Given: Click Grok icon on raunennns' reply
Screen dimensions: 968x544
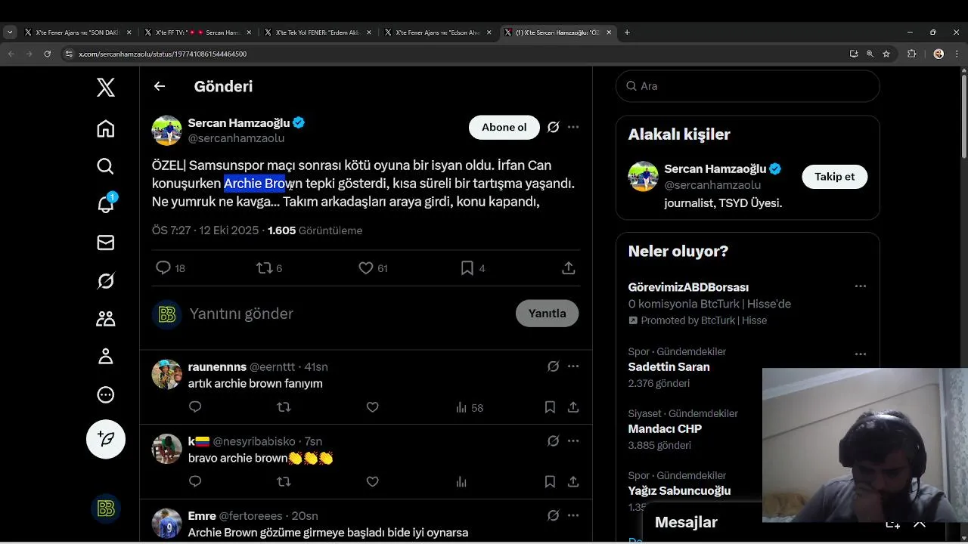Looking at the screenshot, I should [x=554, y=366].
